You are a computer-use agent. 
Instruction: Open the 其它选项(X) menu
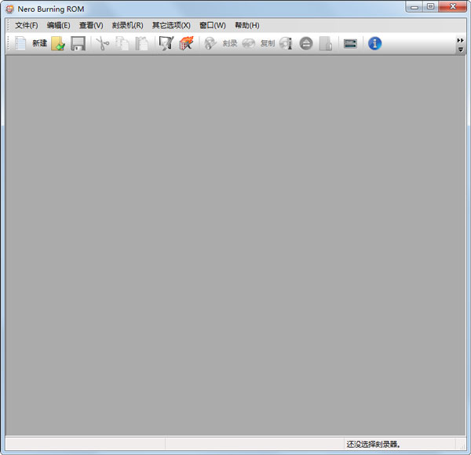tap(171, 26)
